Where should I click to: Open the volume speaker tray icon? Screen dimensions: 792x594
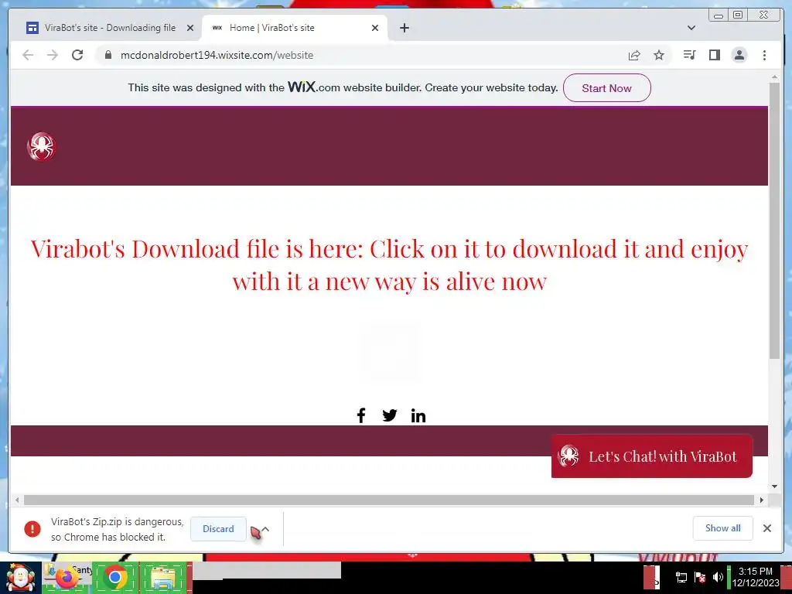tap(718, 577)
